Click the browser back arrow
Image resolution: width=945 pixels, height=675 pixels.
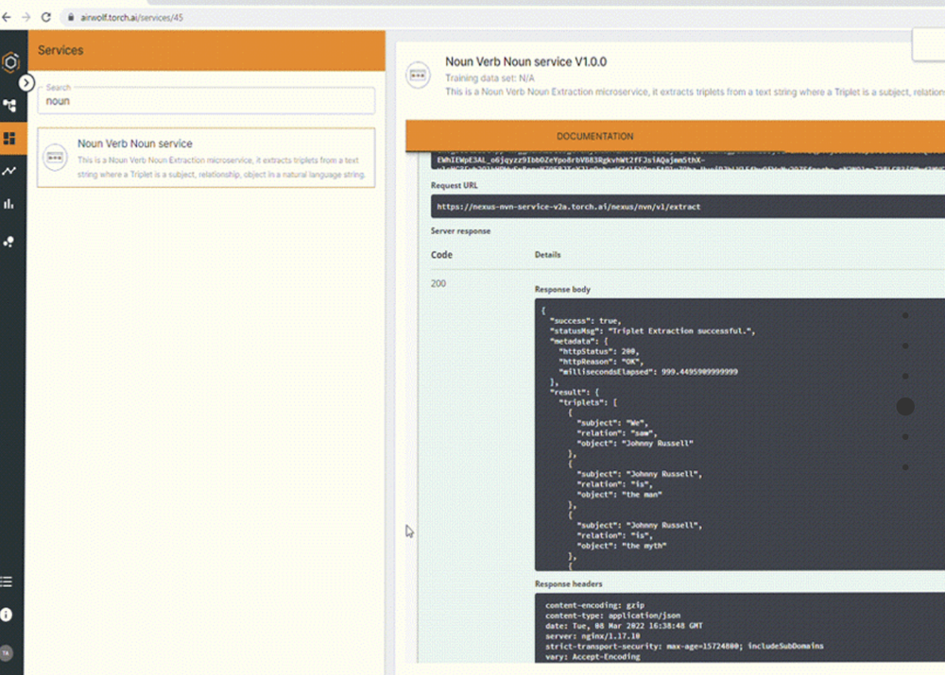6,17
